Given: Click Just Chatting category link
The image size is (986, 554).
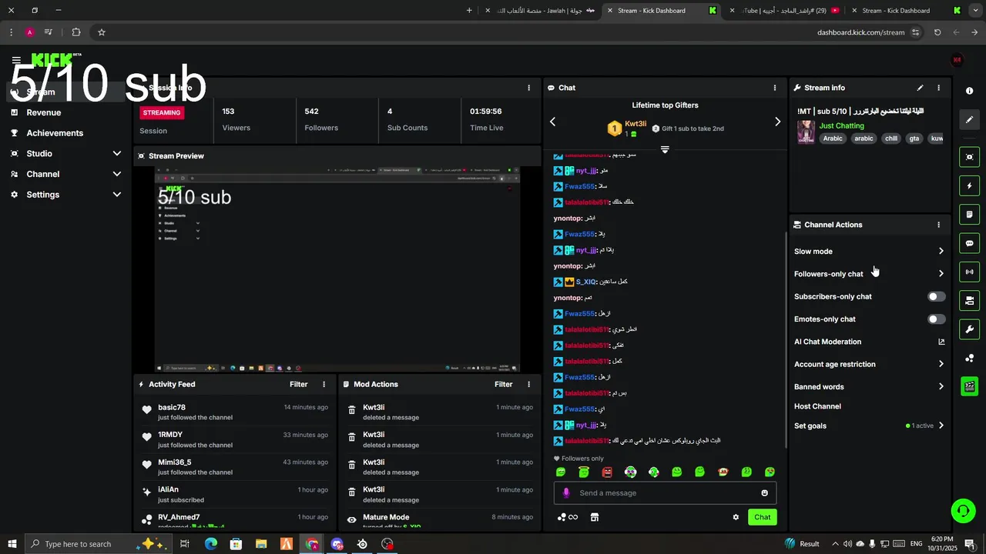Looking at the screenshot, I should [841, 125].
